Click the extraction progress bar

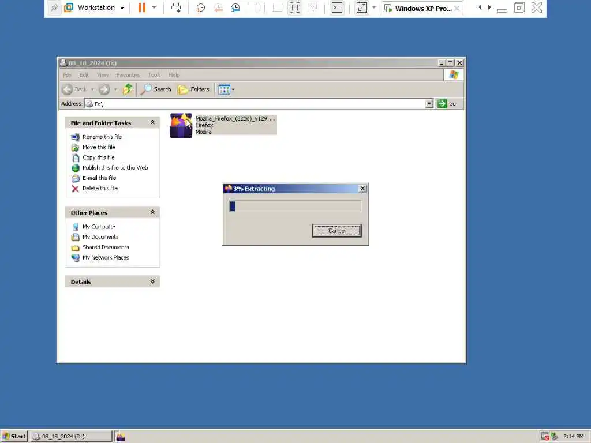tap(295, 206)
